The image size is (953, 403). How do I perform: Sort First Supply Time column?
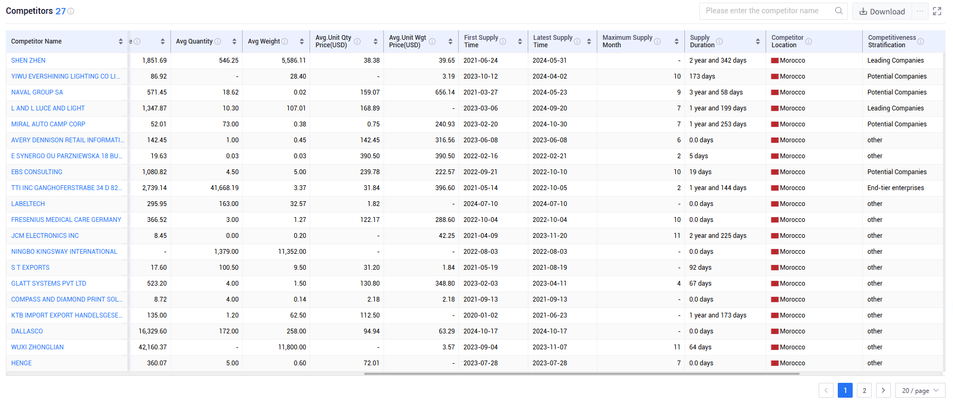pos(520,41)
